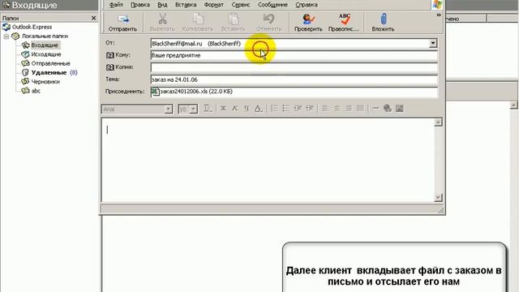Click the Копия recipient field
This screenshot has height=292, width=519.
click(x=294, y=67)
